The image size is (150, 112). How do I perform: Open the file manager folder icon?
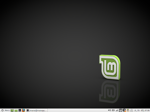pos(16,110)
